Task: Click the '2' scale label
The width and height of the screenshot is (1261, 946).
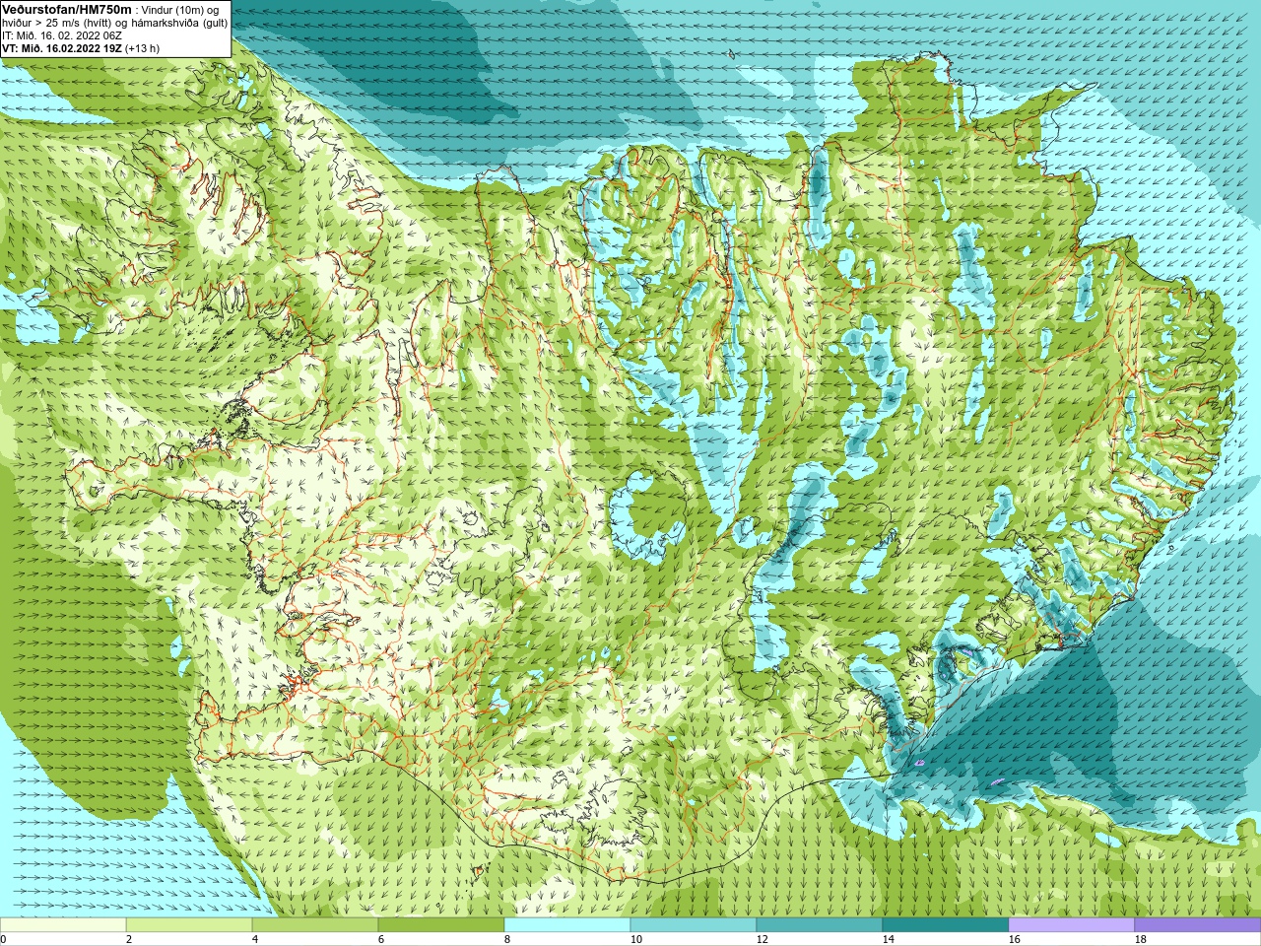Action: coord(129,939)
